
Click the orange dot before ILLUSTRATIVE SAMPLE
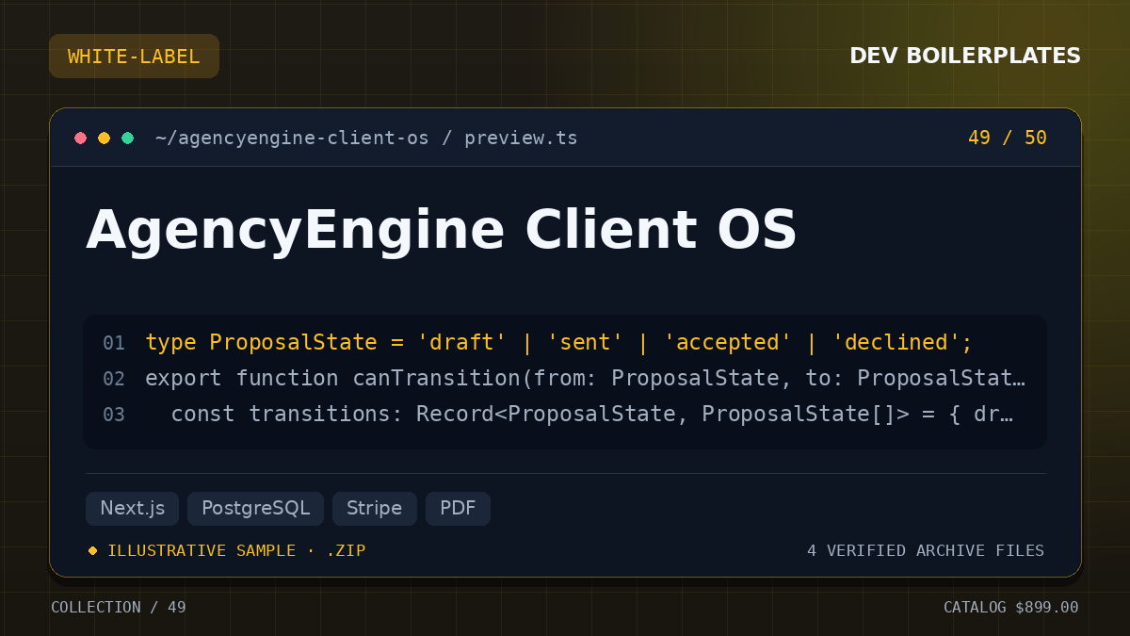(92, 550)
